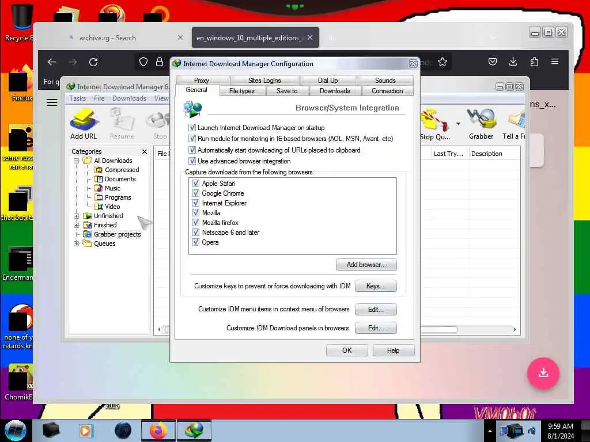Uncheck Netscape 6 and later
Image resolution: width=590 pixels, height=442 pixels.
(x=196, y=233)
